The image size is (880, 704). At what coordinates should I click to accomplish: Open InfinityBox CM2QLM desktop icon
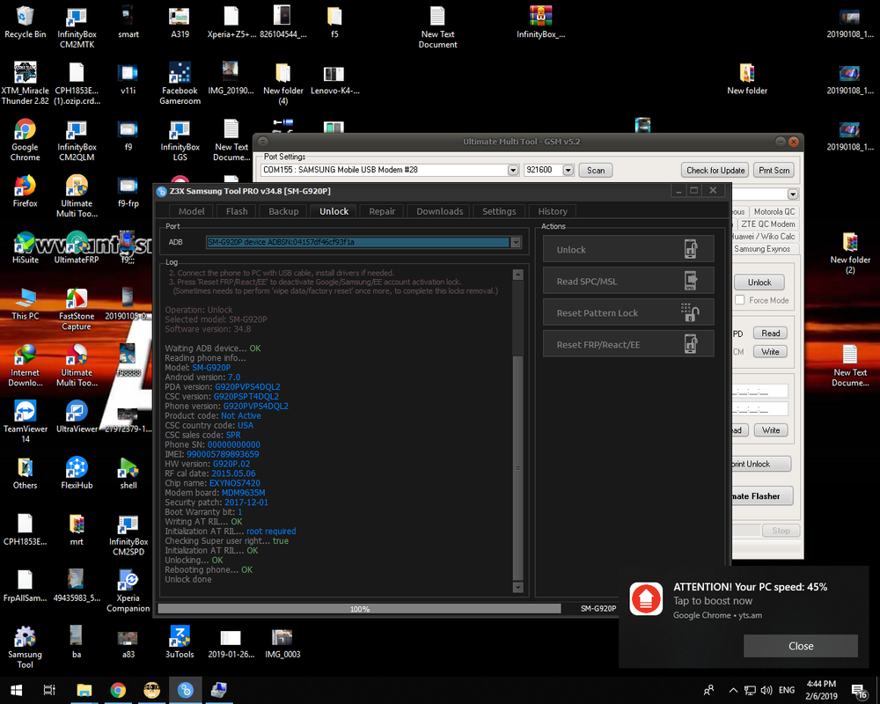coord(77,140)
